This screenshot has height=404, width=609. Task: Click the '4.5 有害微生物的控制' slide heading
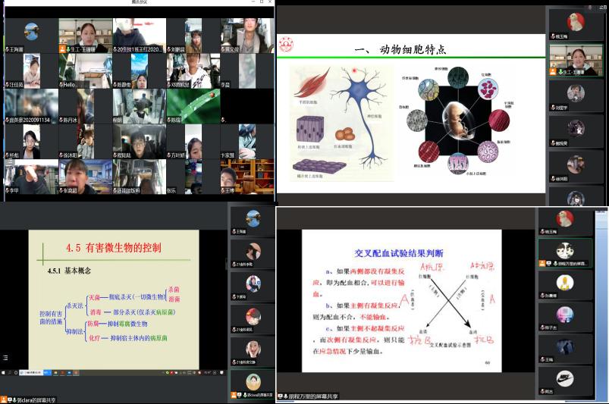[113, 248]
